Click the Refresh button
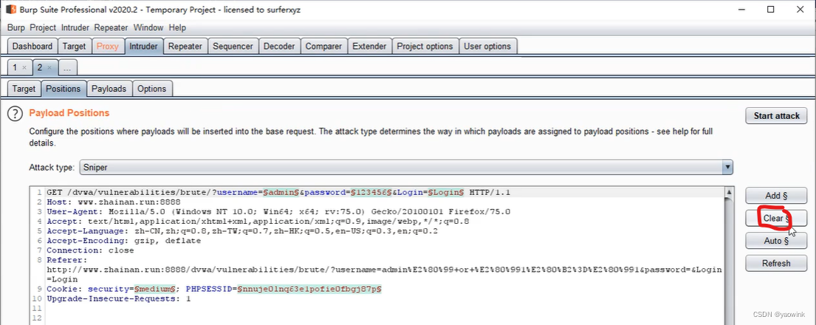The image size is (816, 325). (776, 263)
